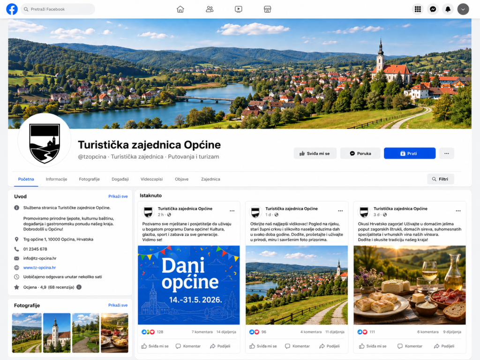
Task: Comment on the Dani općine post
Action: (x=188, y=346)
